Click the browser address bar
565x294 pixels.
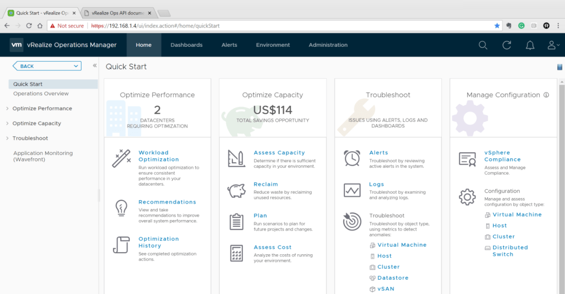coord(287,25)
